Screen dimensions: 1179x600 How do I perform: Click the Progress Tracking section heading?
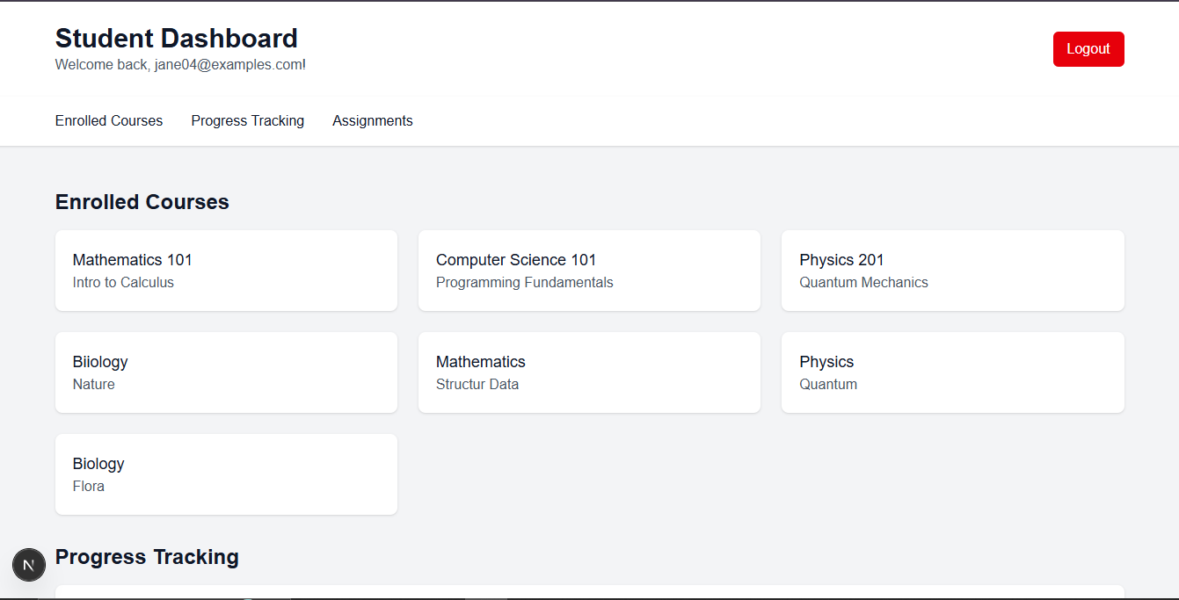click(147, 557)
